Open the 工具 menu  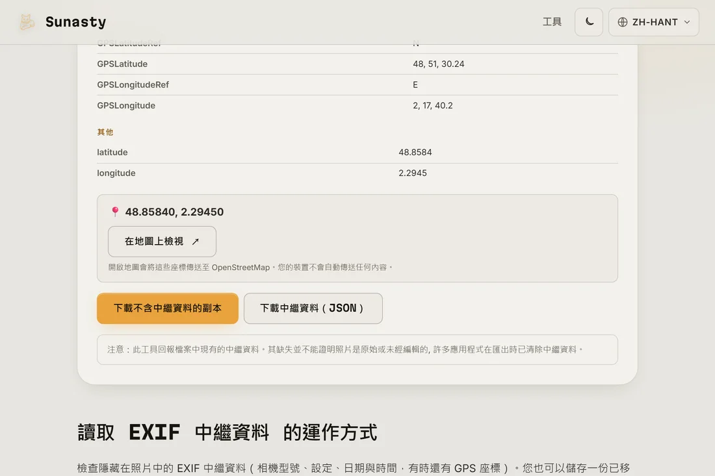552,22
